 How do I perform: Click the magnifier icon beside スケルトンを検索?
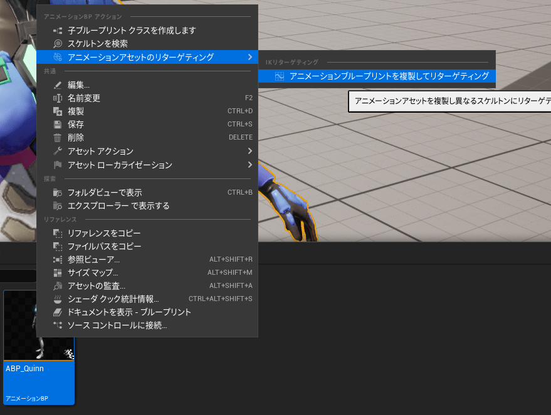pyautogui.click(x=58, y=44)
